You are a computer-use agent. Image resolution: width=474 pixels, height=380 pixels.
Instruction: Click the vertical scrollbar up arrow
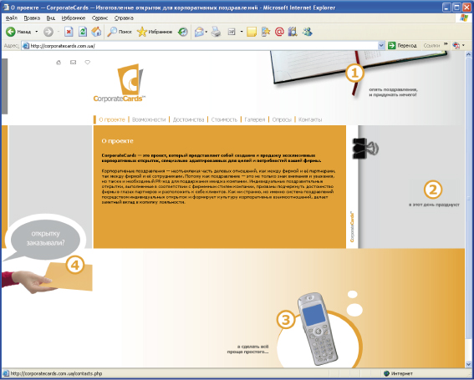tap(468, 54)
